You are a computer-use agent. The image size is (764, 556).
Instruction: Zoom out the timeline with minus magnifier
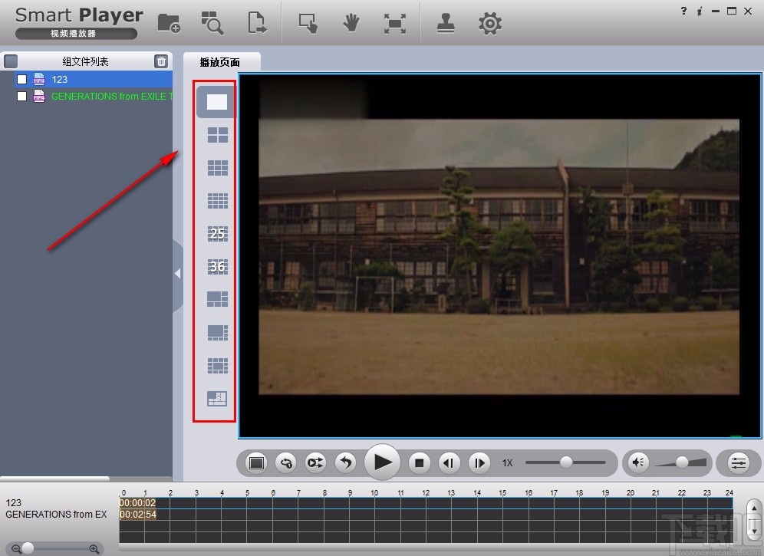16,549
